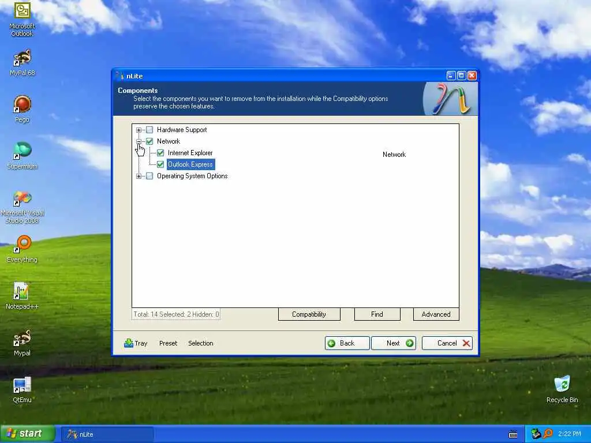Click the Find button
The height and width of the screenshot is (443, 591).
tap(377, 314)
